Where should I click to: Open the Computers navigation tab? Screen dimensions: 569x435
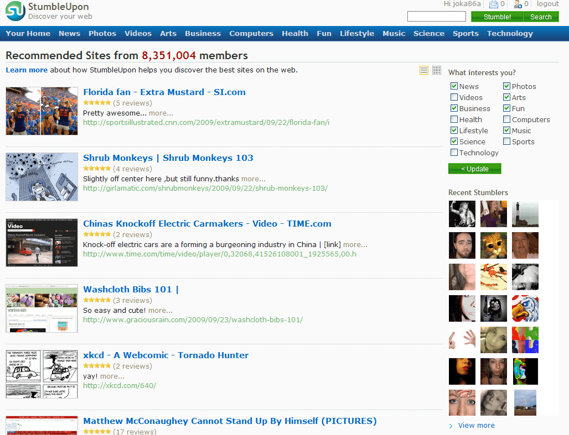(251, 33)
